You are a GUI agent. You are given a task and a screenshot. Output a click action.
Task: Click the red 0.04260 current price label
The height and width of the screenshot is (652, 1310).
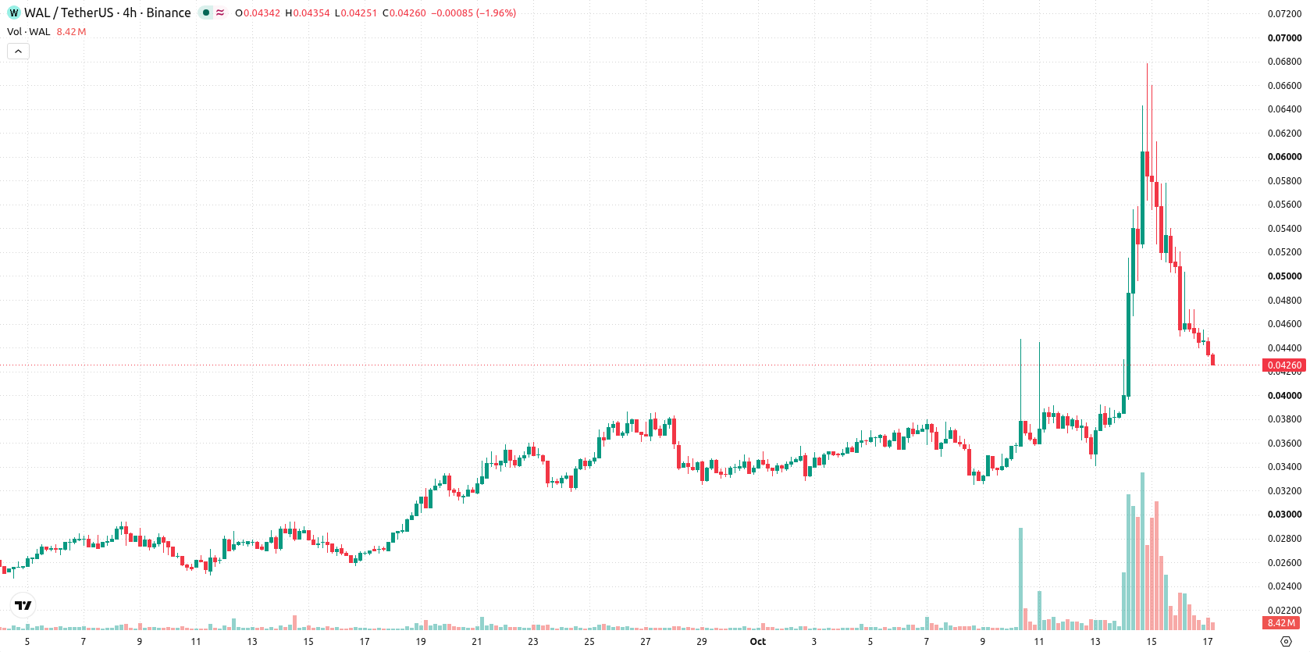click(1284, 365)
